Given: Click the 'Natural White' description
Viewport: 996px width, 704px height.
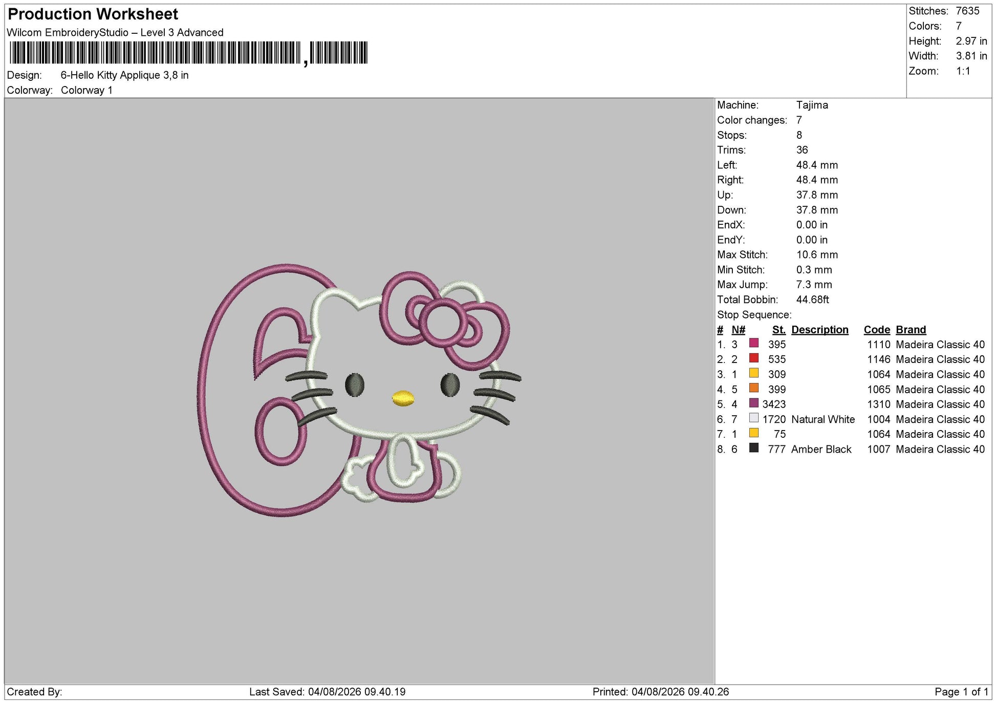Looking at the screenshot, I should point(822,419).
